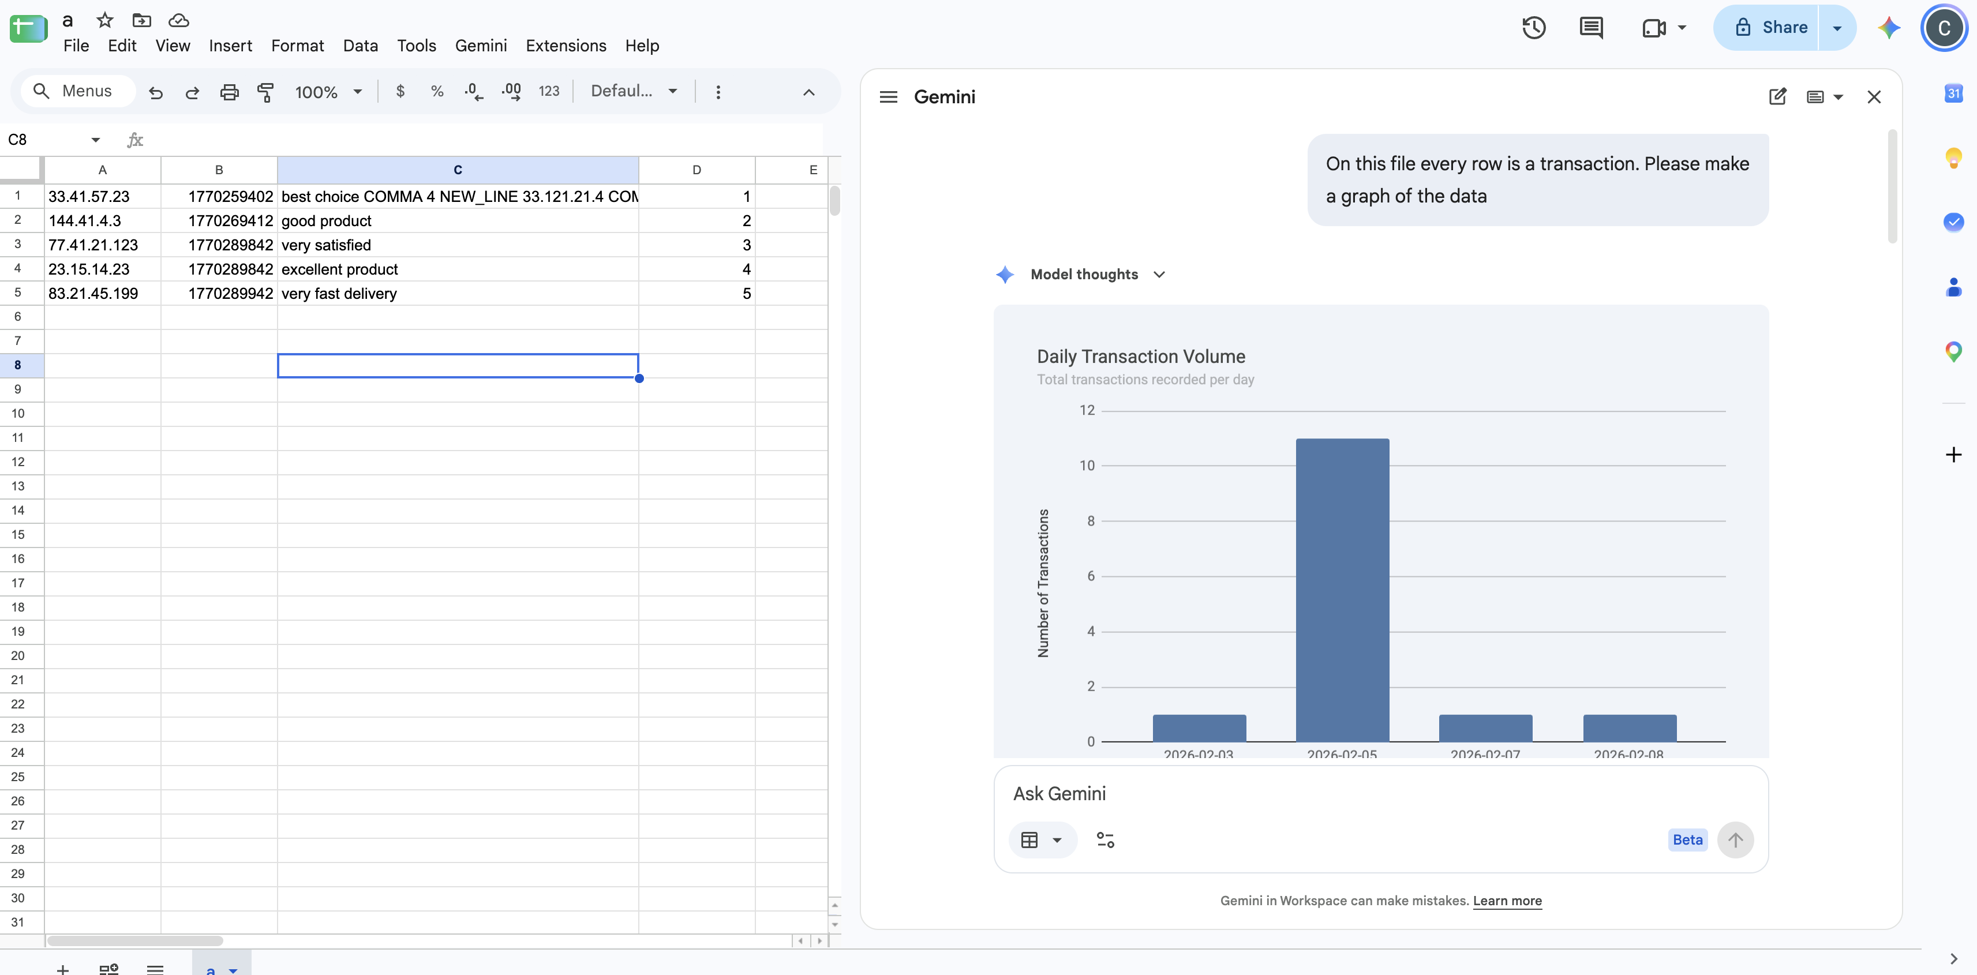Star this spreadsheet document

pyautogui.click(x=105, y=20)
